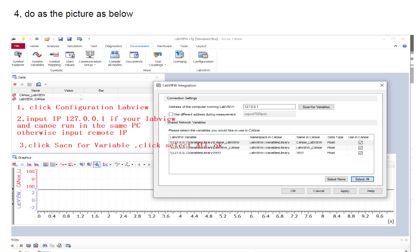Open the Documents ribbon button
Screen dimensions: 418x252
[134, 57]
